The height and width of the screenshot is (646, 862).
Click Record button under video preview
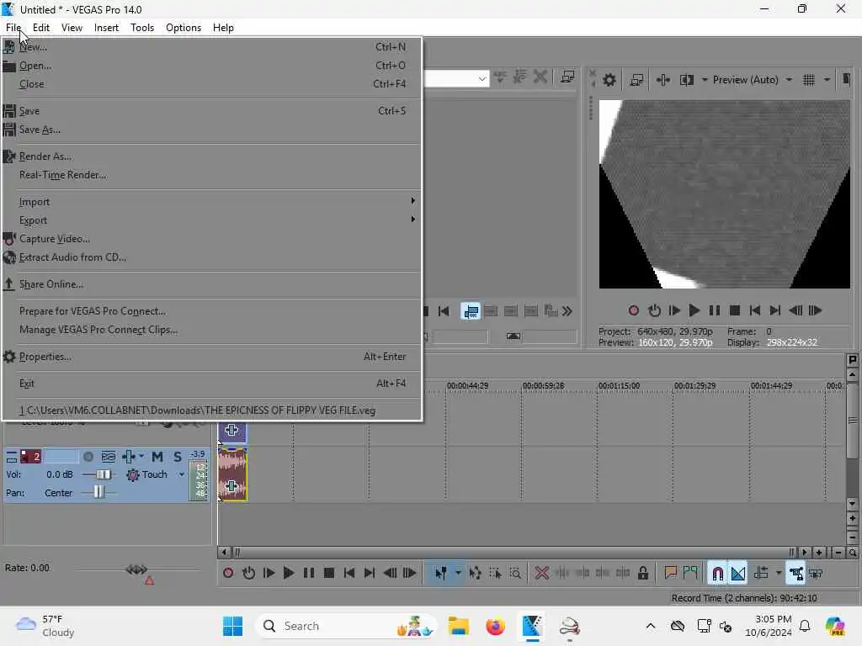(x=633, y=311)
